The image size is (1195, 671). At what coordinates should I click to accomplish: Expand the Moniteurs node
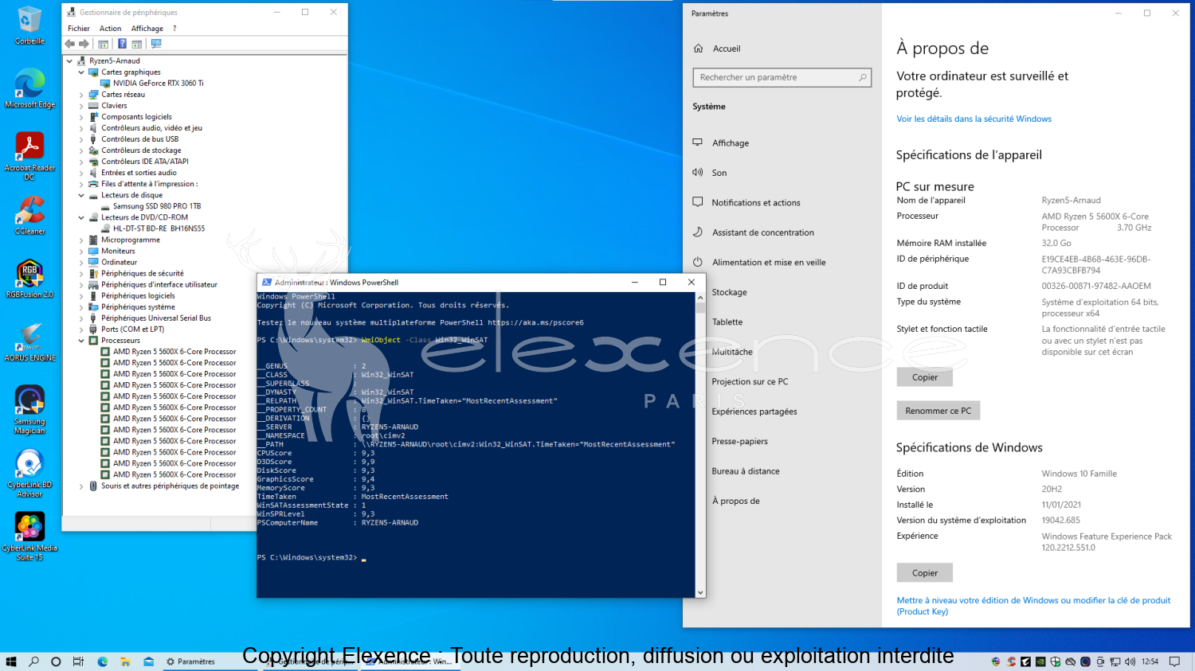coord(81,251)
